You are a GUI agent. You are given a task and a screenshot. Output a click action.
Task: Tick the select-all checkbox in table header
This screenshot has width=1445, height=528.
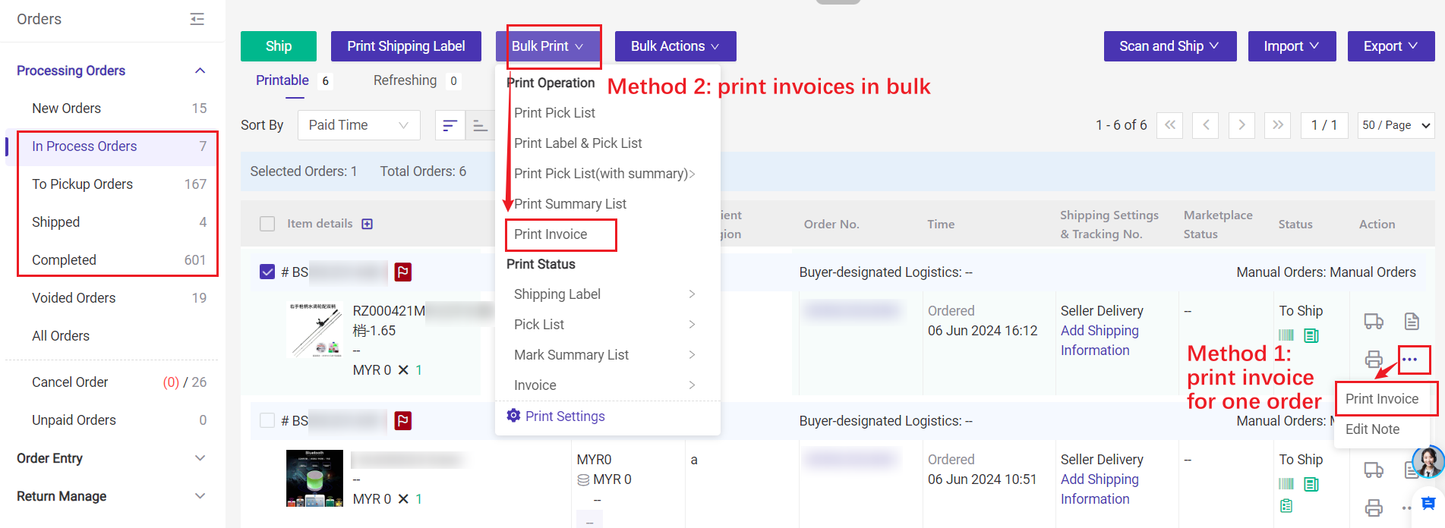click(x=267, y=224)
